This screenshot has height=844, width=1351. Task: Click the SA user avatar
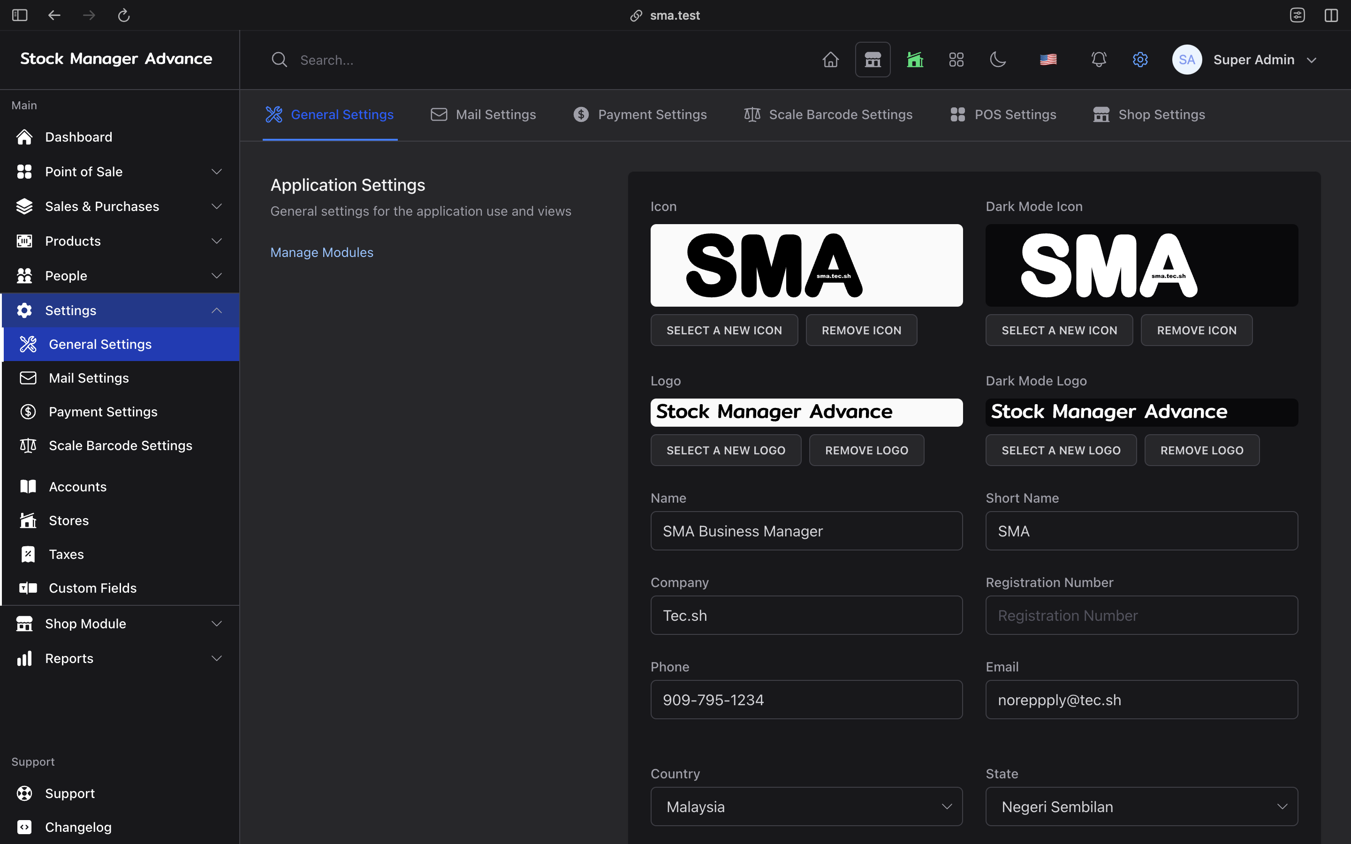coord(1187,60)
